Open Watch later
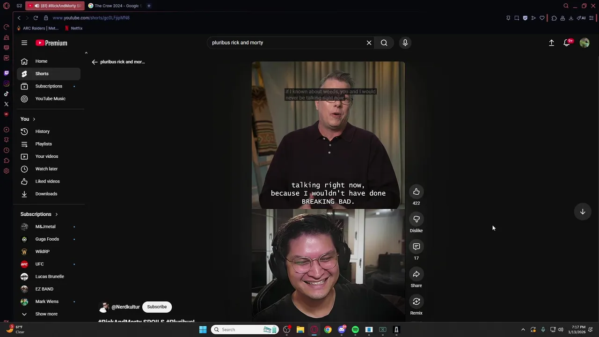This screenshot has width=599, height=337. pos(49,169)
